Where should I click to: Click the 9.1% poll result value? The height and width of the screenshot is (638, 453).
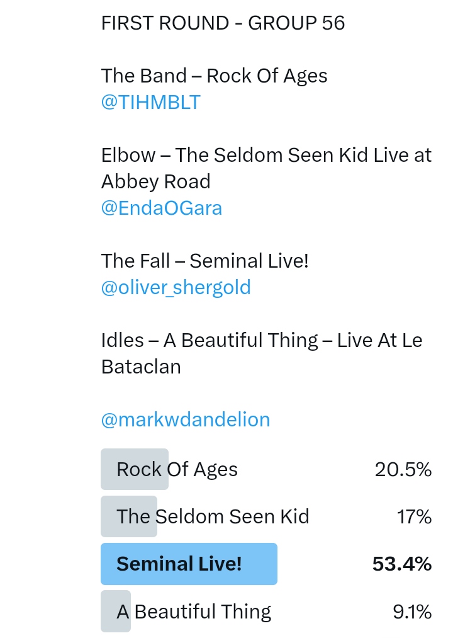pos(412,612)
